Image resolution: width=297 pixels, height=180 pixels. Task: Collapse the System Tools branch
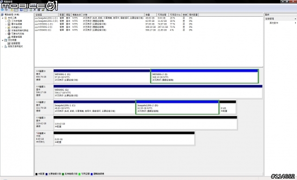coord(3,18)
